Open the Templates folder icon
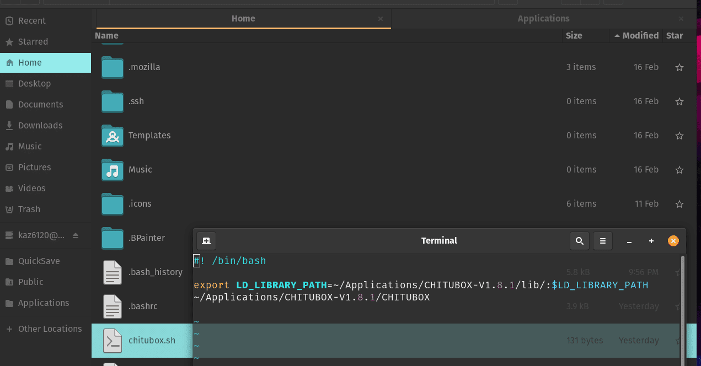701x366 pixels. (x=112, y=135)
